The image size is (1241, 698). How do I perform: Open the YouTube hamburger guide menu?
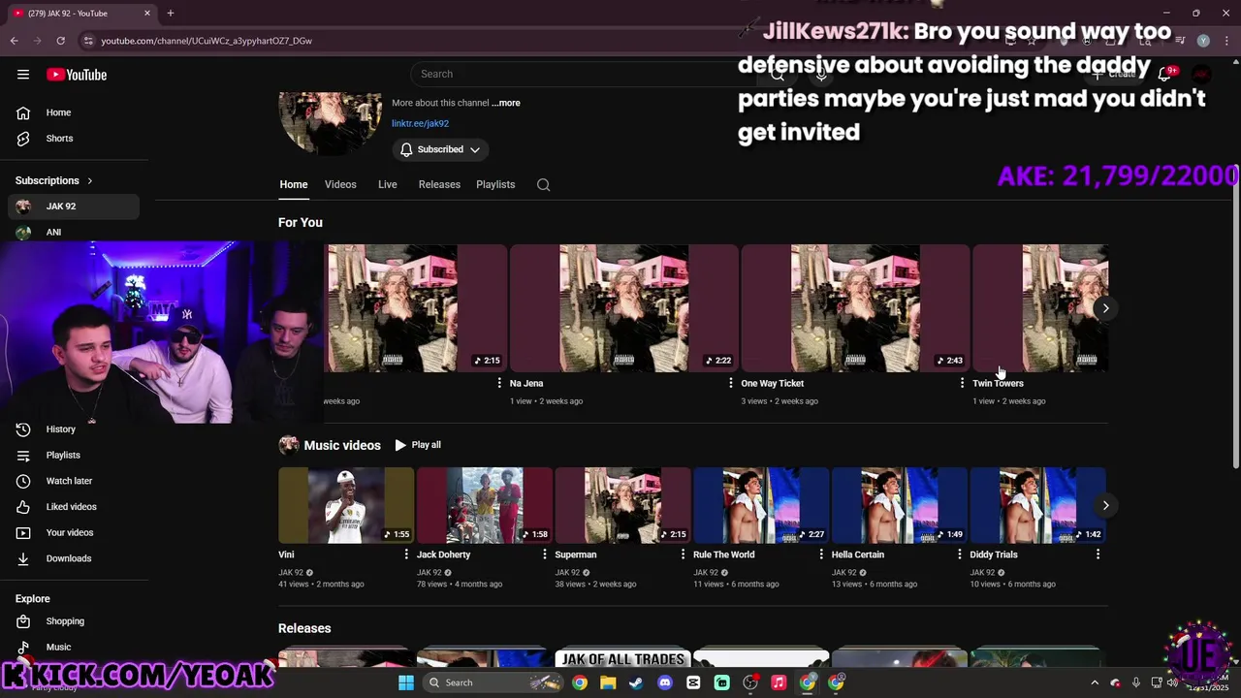23,75
